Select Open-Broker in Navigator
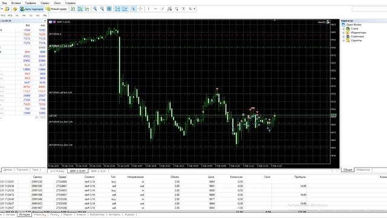This screenshot has width=387, height=218. point(354,25)
